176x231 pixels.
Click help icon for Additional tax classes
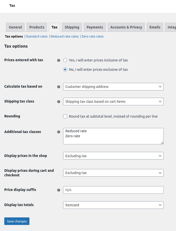59,132
